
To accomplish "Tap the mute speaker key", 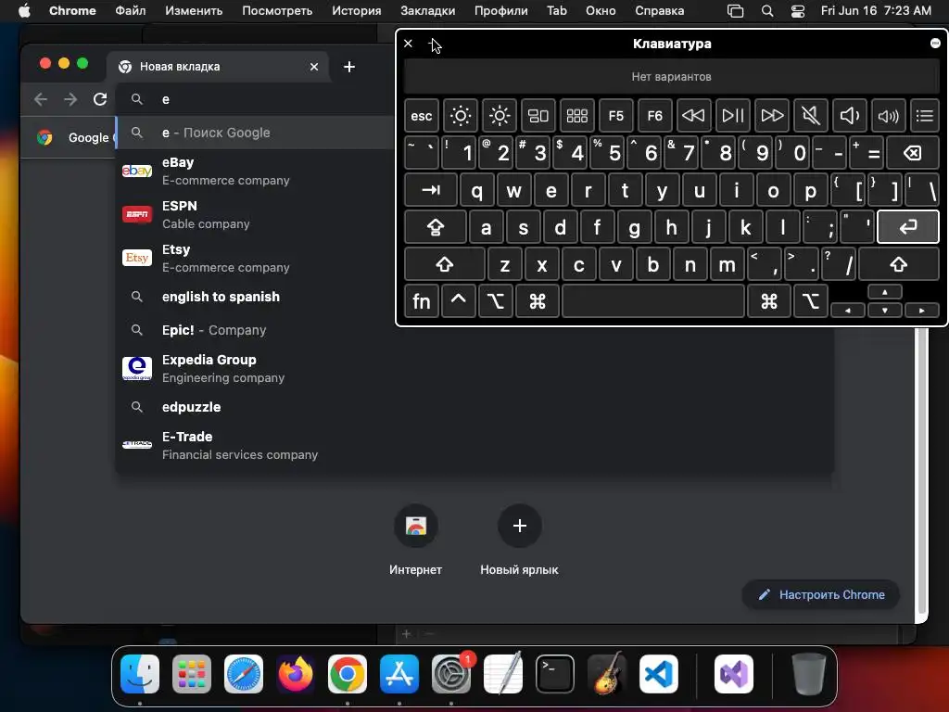I will [x=810, y=116].
